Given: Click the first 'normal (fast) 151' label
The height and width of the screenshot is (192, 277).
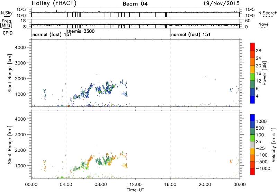Looking at the screenshot, I should coord(52,34).
